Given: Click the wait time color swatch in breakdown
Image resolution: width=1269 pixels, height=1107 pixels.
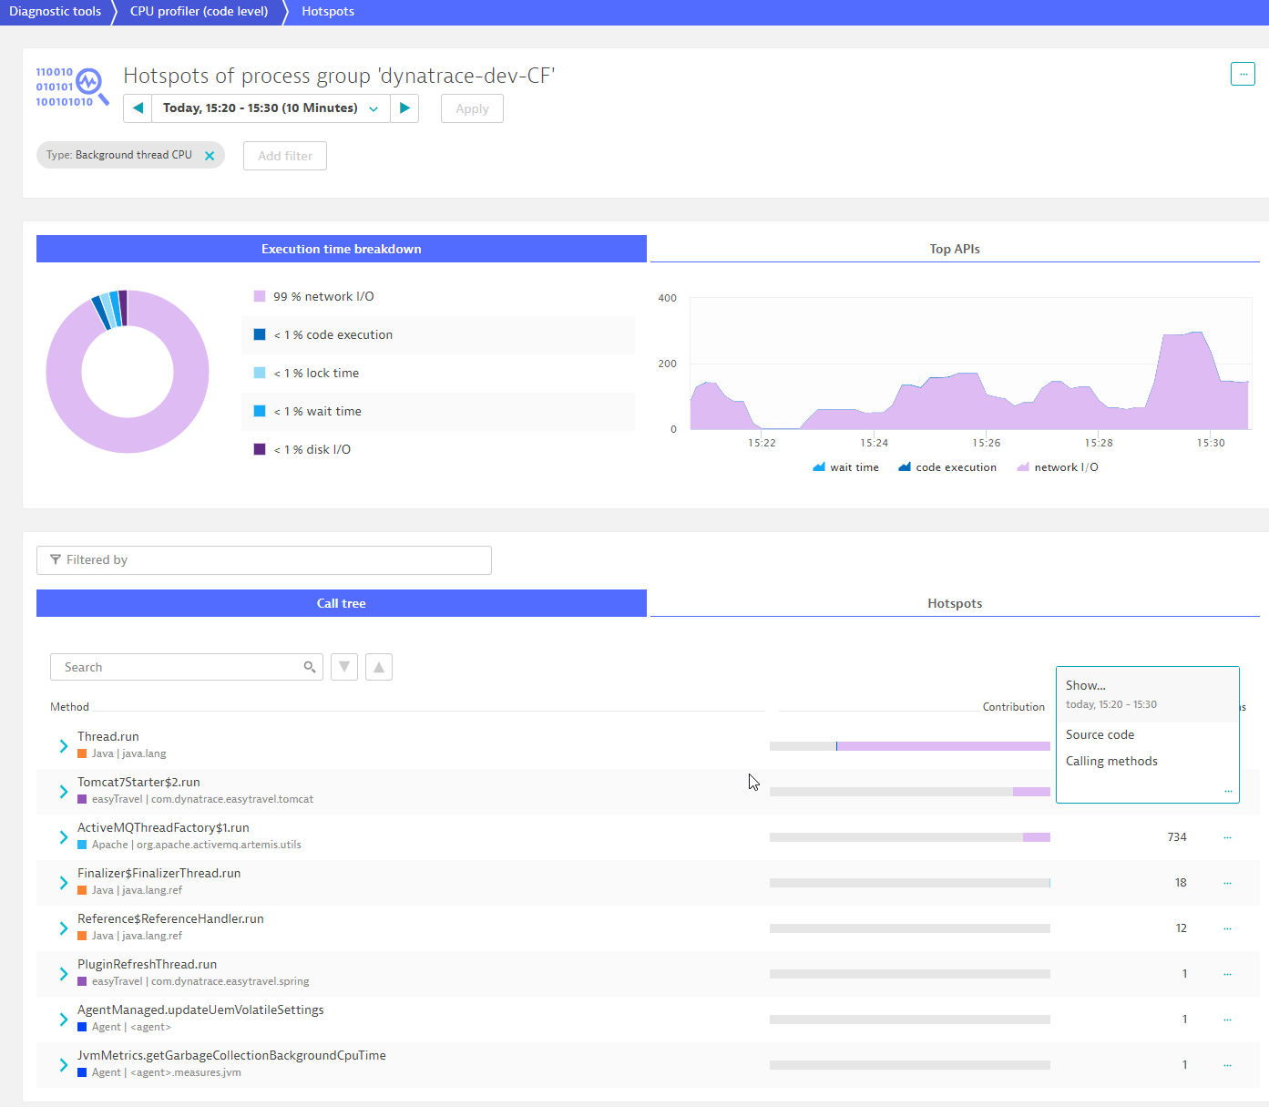Looking at the screenshot, I should [x=260, y=411].
